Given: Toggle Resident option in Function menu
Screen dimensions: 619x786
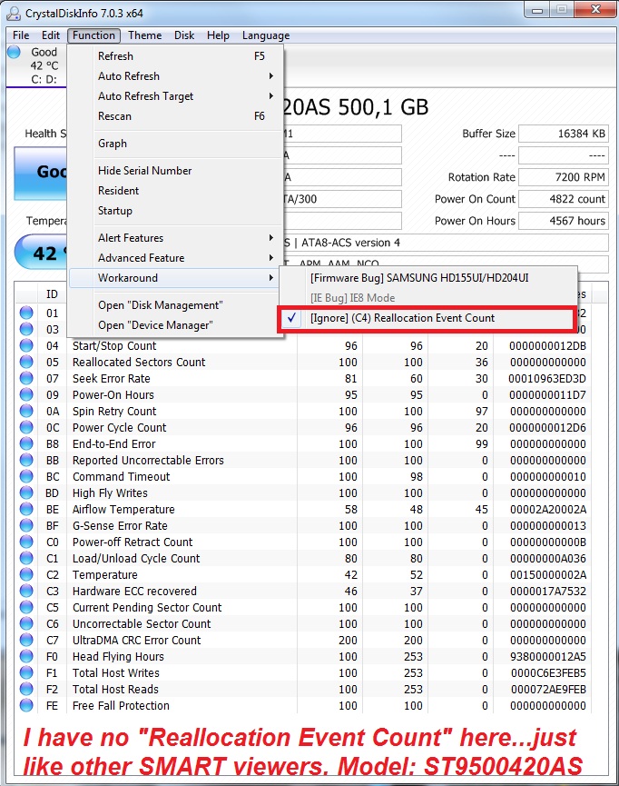Looking at the screenshot, I should click(x=176, y=191).
